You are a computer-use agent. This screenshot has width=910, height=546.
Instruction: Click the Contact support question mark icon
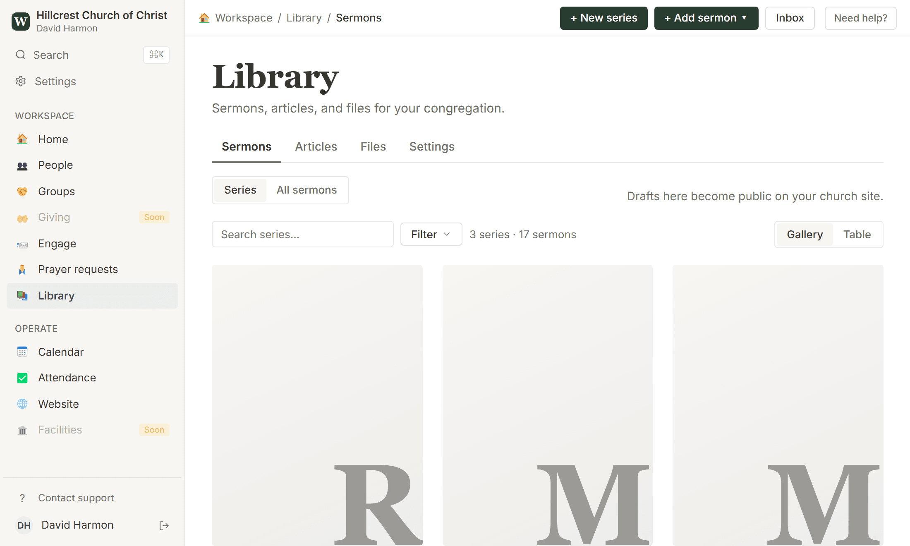tap(22, 498)
